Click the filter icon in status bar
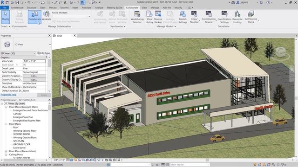Viewport: 298px width, 167px height. point(283,165)
